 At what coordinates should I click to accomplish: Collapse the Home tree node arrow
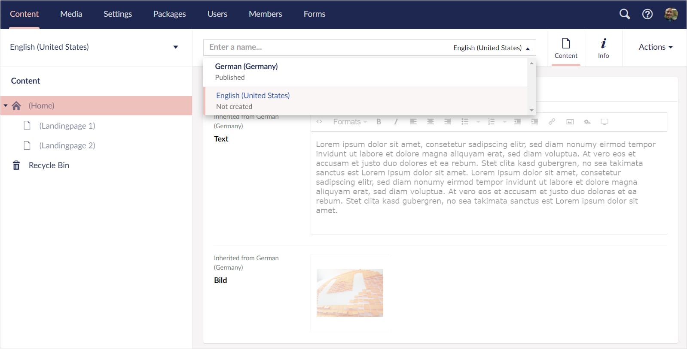coord(6,105)
